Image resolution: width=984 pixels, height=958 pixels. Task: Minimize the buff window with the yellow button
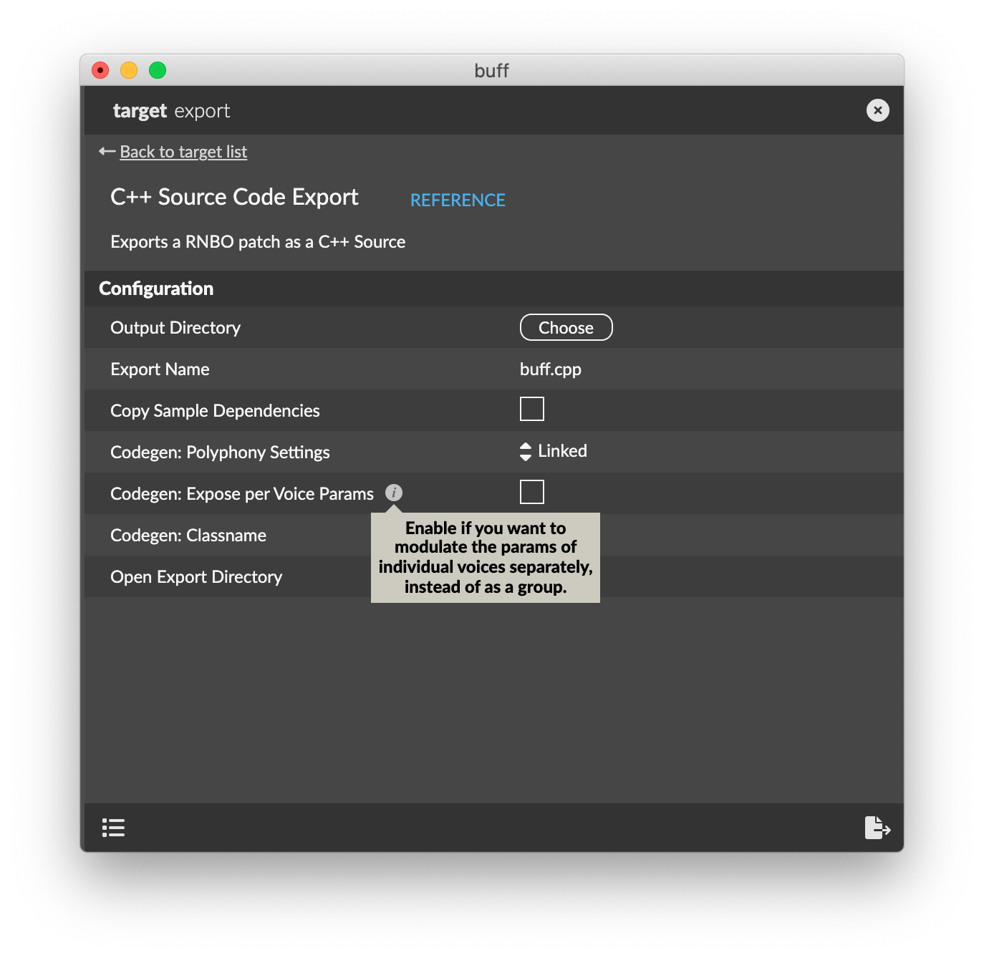[x=129, y=70]
